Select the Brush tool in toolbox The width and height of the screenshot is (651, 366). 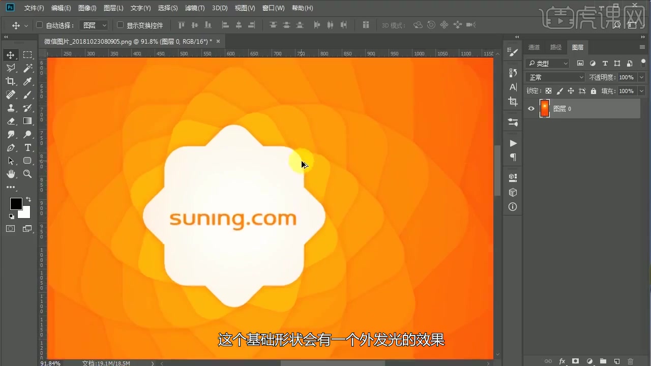click(27, 95)
